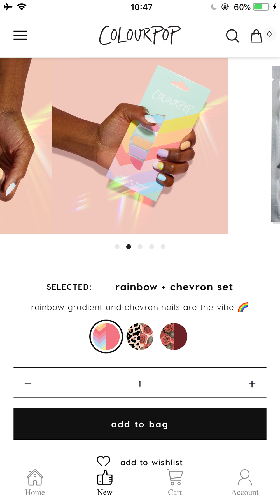This screenshot has height=499, width=280.
Task: Open the shopping bag icon
Action: (256, 36)
